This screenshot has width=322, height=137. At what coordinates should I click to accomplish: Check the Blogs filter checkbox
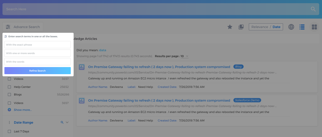click(9, 95)
